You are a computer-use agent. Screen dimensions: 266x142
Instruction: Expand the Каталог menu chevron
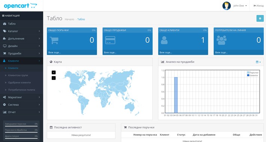click(39, 31)
